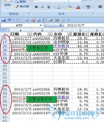Open the underline style dropdown arrow
This screenshot has height=122, width=104.
53,7
